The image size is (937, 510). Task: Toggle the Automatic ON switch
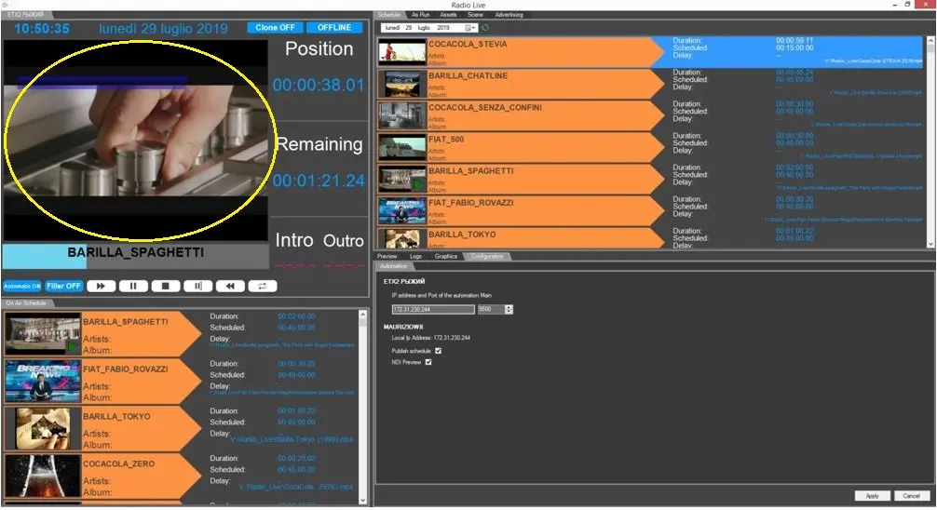click(22, 287)
